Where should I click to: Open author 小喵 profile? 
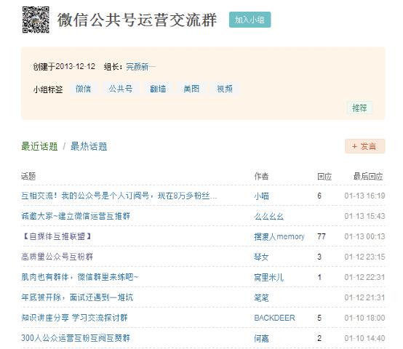click(261, 196)
